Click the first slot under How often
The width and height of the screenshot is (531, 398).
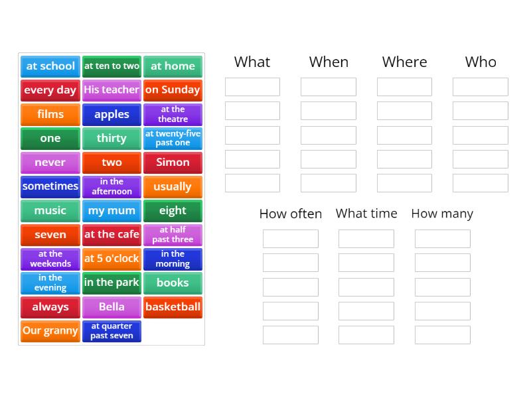291,239
